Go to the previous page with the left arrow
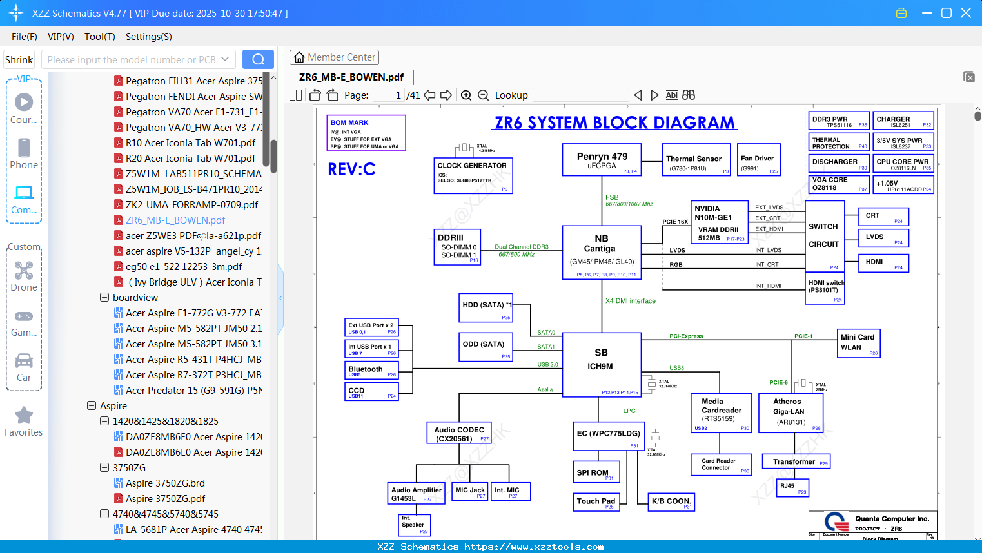982x553 pixels. 429,95
